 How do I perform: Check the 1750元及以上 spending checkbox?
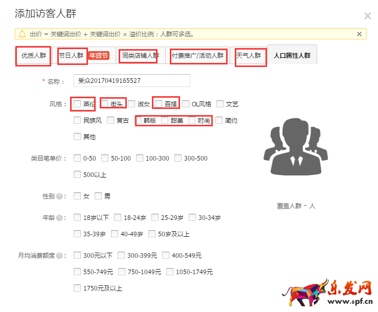tap(77, 288)
